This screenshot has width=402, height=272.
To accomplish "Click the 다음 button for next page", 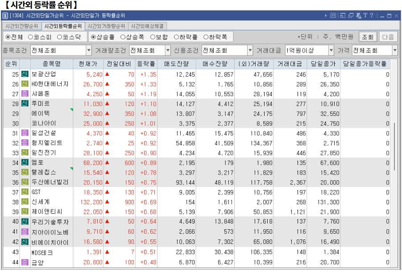I will coord(387,37).
